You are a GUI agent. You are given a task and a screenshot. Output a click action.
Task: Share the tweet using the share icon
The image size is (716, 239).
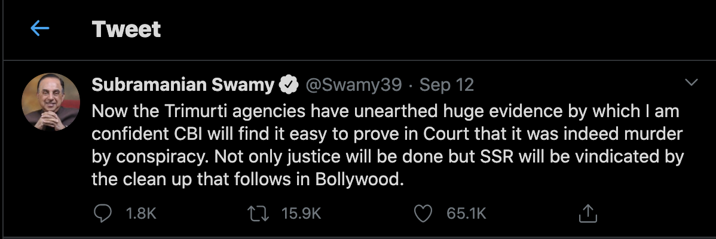click(587, 213)
